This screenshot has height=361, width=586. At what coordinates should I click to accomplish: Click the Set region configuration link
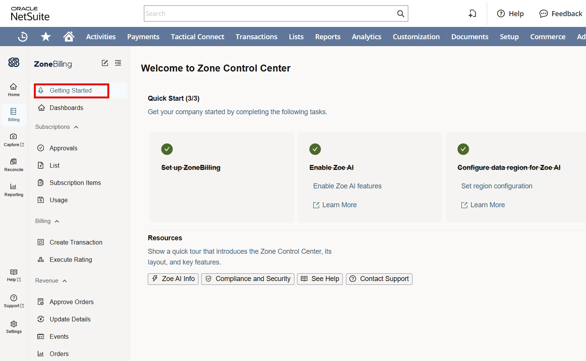(x=497, y=186)
